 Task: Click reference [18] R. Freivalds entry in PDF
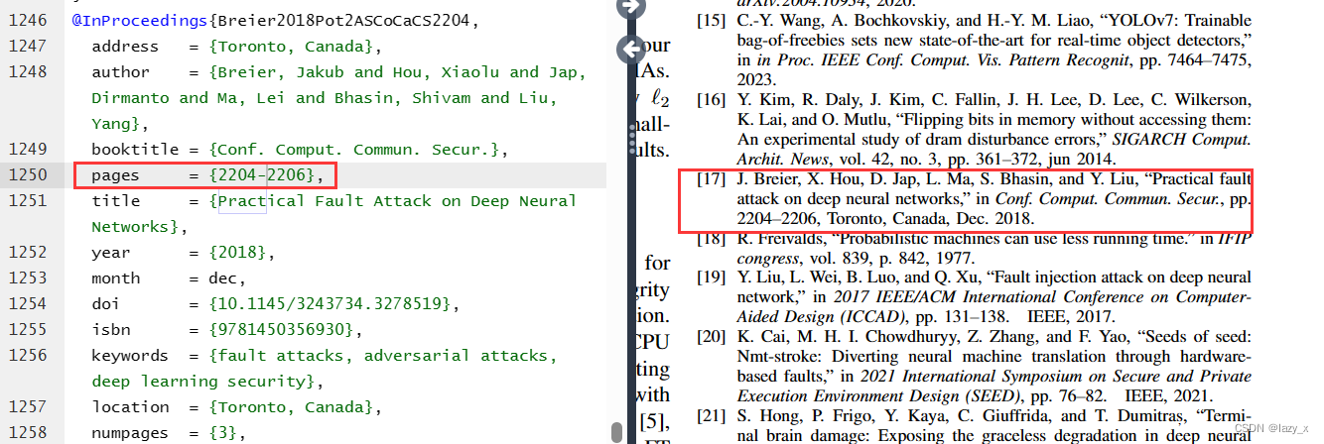click(975, 248)
